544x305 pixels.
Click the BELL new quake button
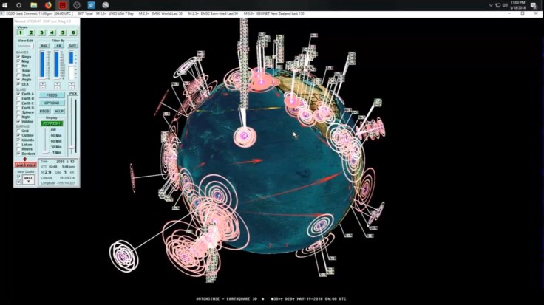point(29,179)
